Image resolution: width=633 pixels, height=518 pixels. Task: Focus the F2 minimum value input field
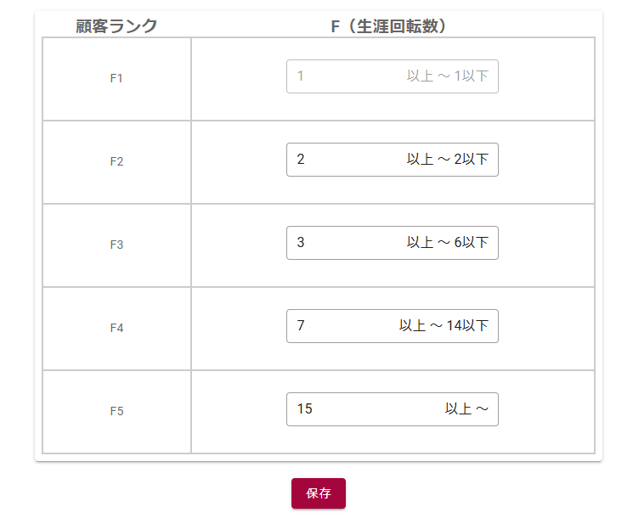click(340, 160)
